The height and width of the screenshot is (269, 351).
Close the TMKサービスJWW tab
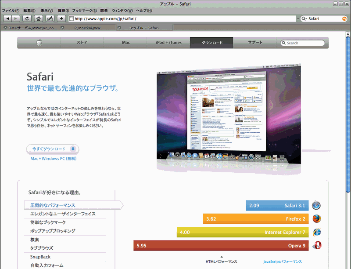coord(5,28)
